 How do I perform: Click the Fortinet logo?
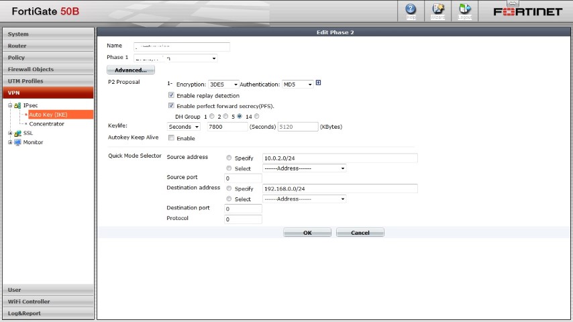527,11
